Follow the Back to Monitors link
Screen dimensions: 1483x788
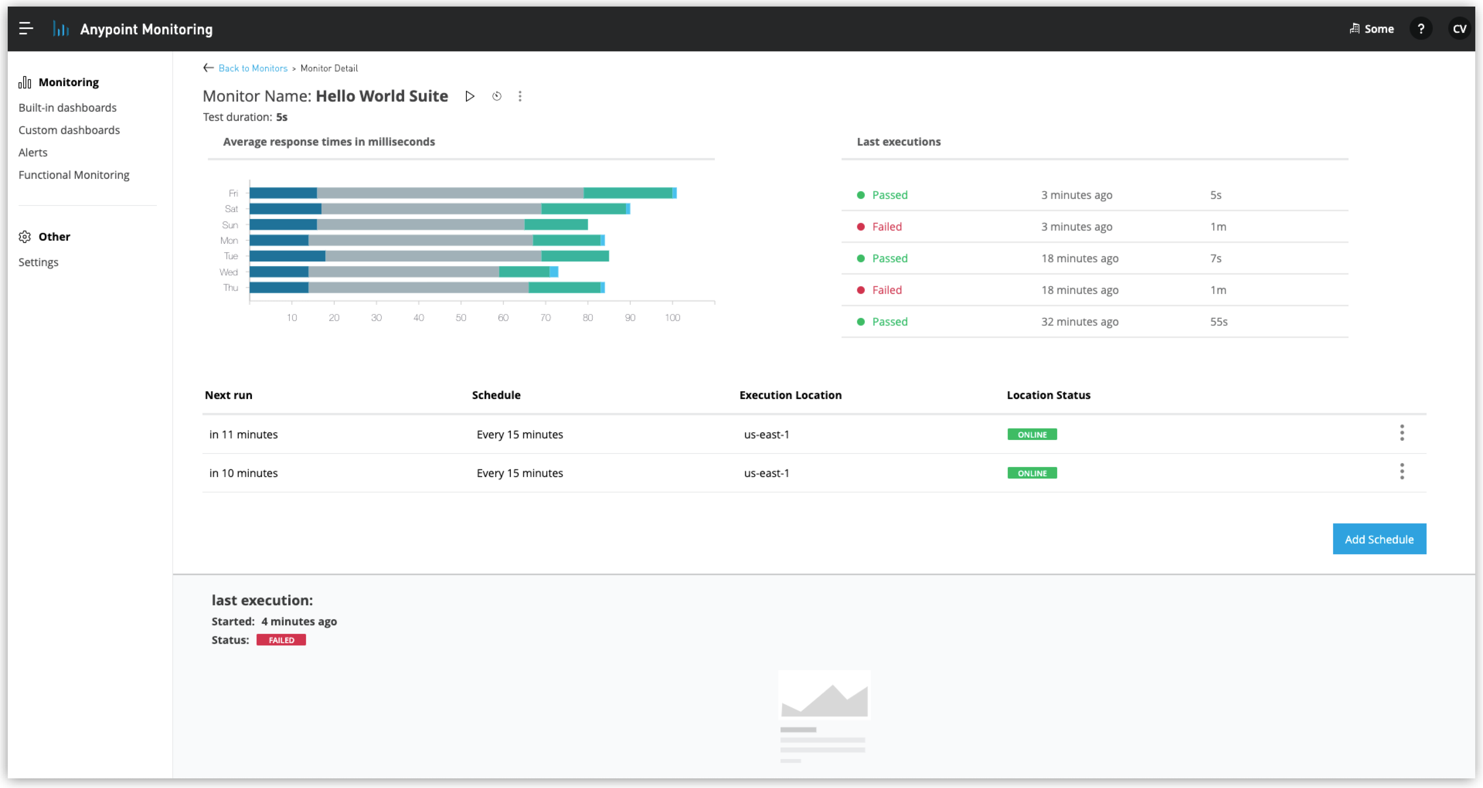[253, 68]
